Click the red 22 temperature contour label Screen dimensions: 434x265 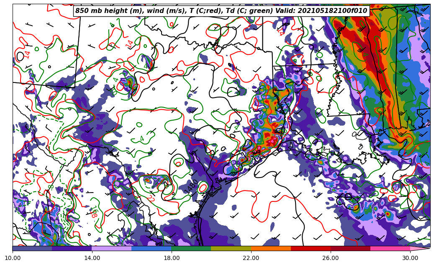point(151,198)
